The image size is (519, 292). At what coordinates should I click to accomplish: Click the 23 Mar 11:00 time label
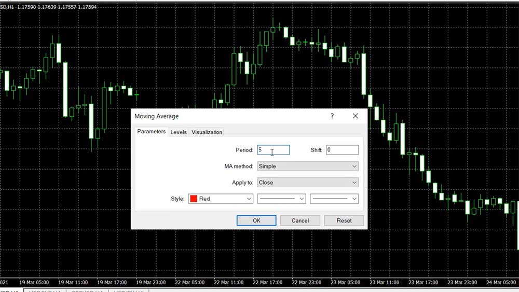click(384, 283)
